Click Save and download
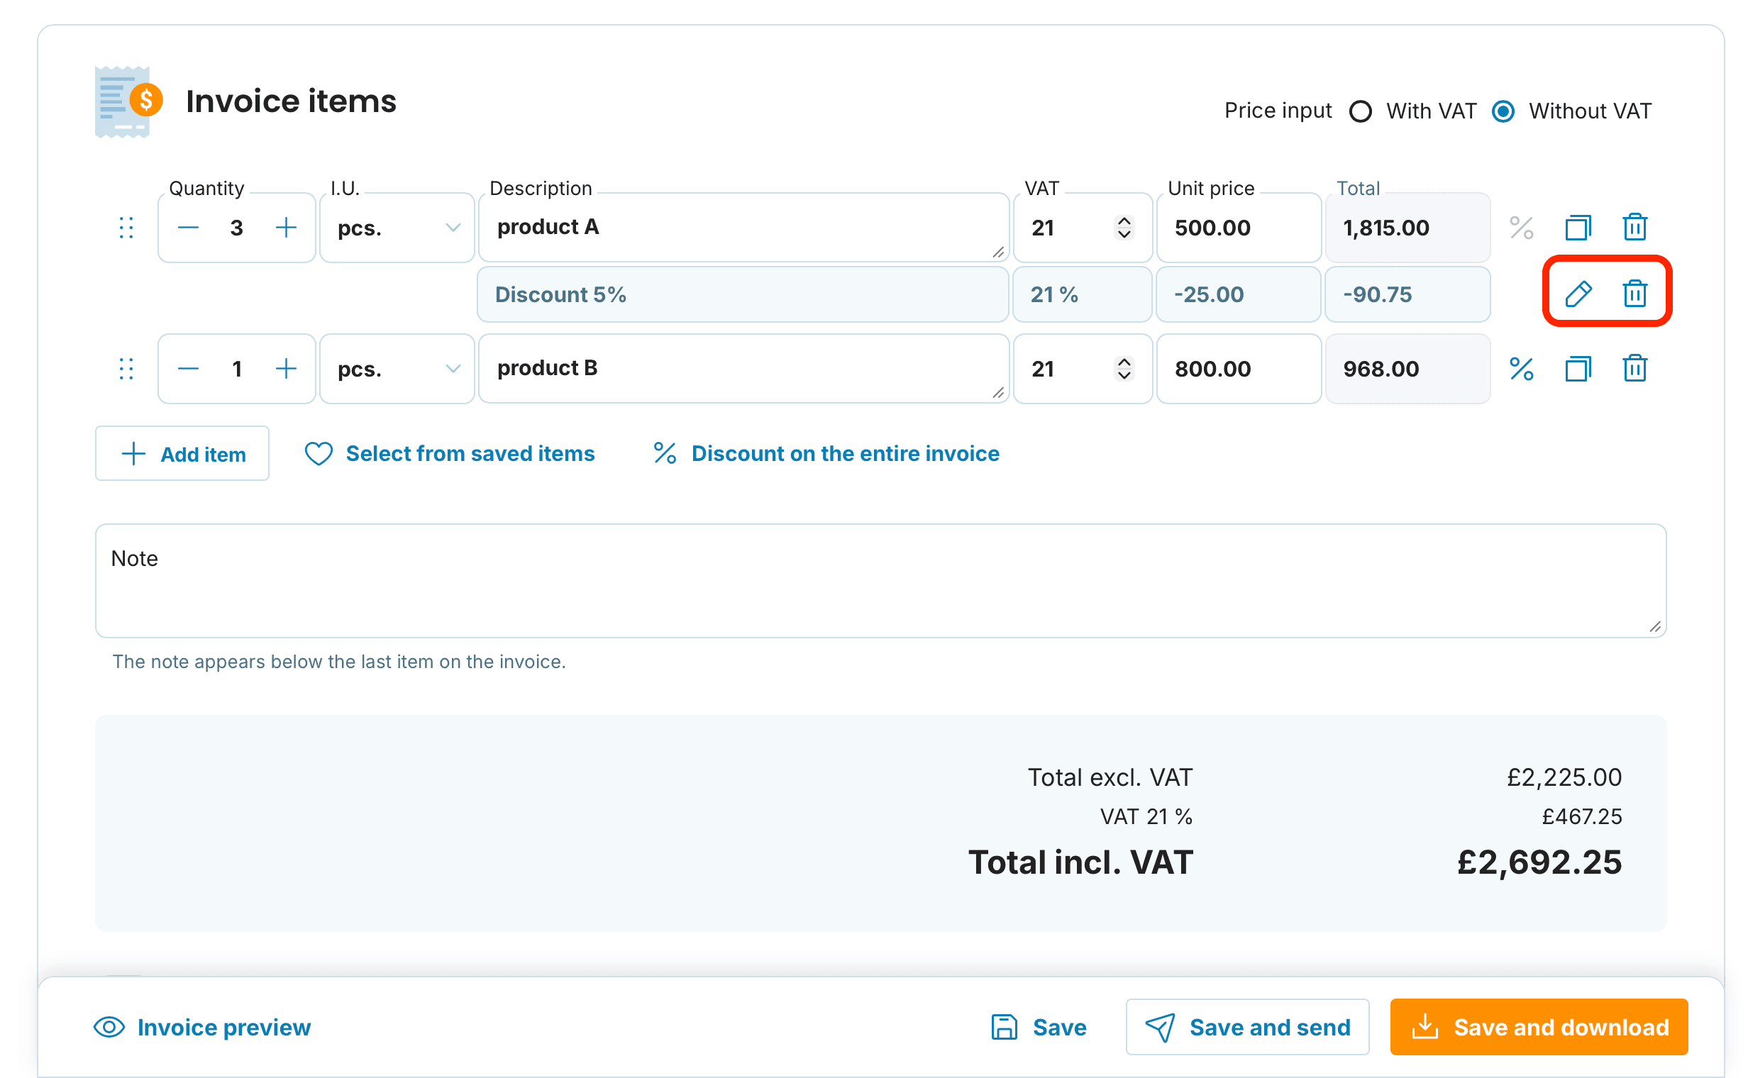The width and height of the screenshot is (1748, 1078). click(1538, 1027)
